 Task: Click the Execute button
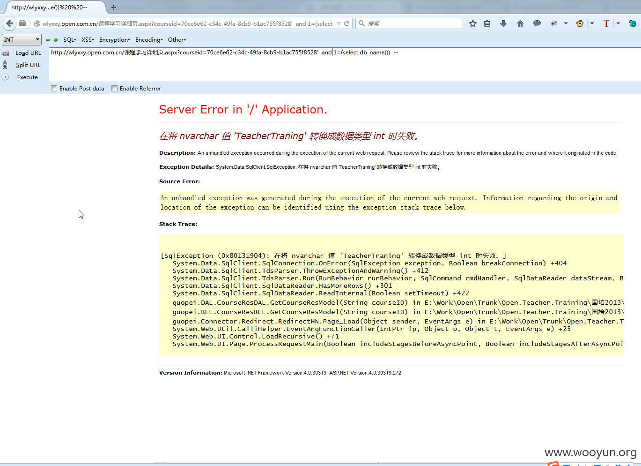pos(27,77)
